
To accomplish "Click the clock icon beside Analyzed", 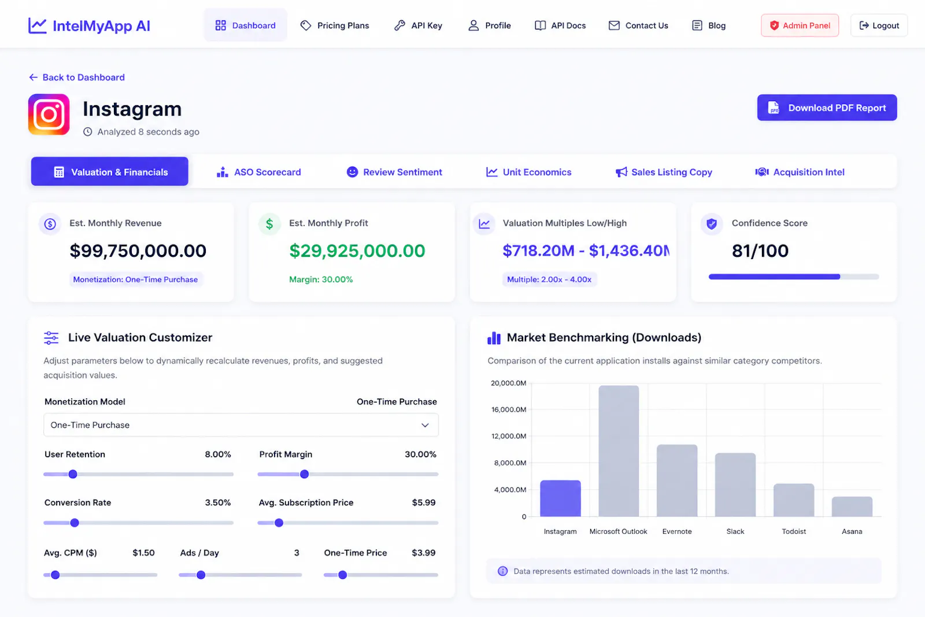I will tap(88, 132).
